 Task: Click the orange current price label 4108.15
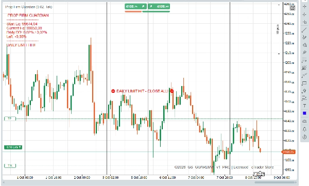point(288,152)
